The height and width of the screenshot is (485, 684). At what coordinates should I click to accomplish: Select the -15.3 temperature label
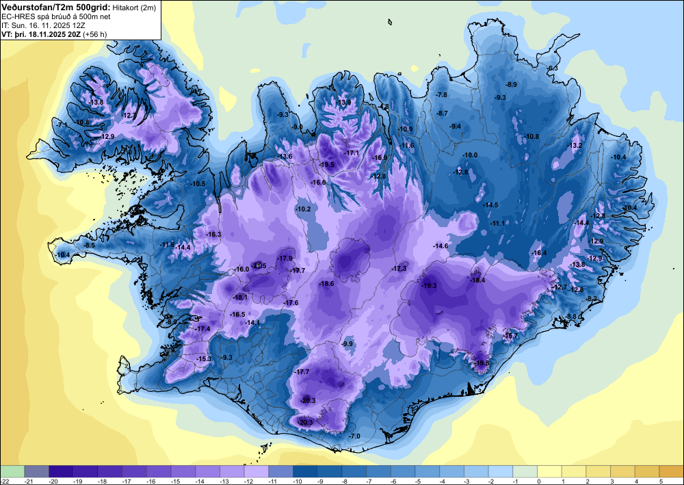(204, 359)
